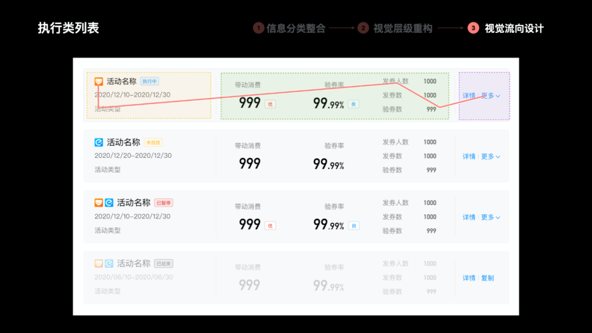
Task: Click the red 优 badge in the 执行中 row
Action: tap(270, 105)
